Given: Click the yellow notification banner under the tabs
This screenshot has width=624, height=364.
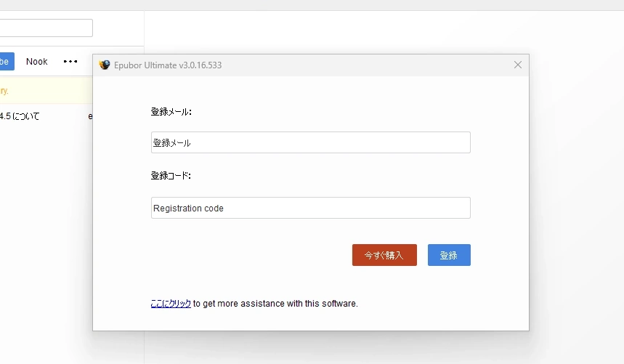Looking at the screenshot, I should point(44,92).
